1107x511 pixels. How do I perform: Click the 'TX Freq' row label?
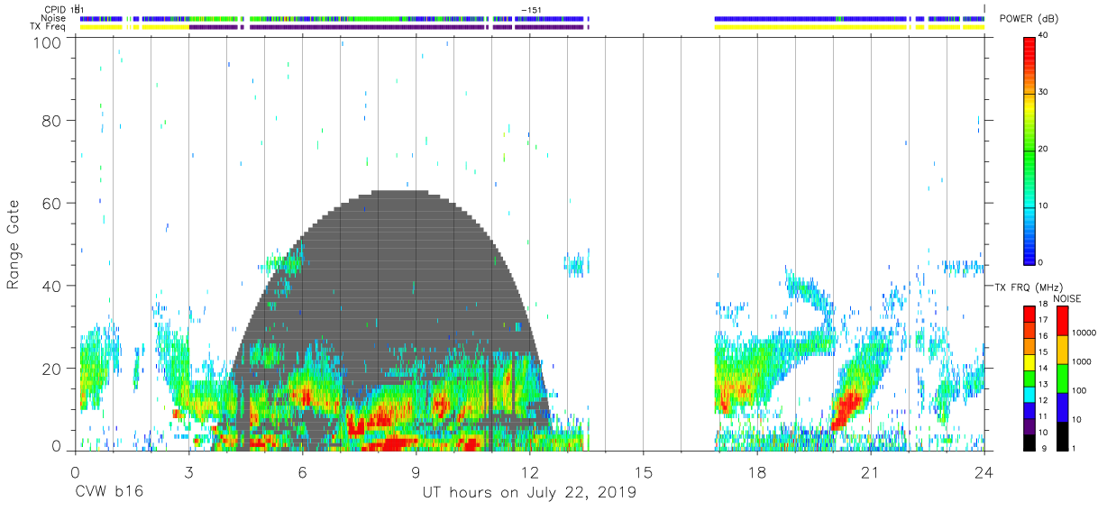tap(49, 27)
